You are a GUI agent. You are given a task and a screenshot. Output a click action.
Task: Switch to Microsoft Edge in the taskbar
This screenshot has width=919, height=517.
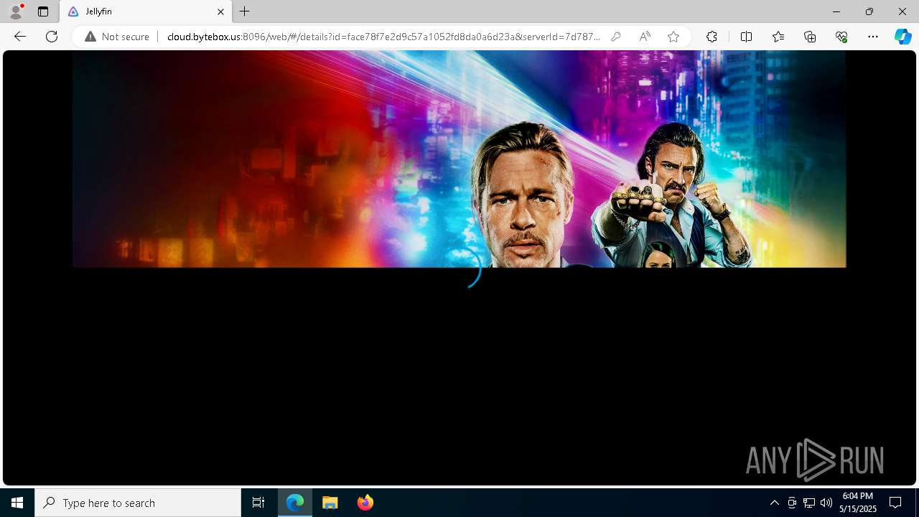point(295,503)
